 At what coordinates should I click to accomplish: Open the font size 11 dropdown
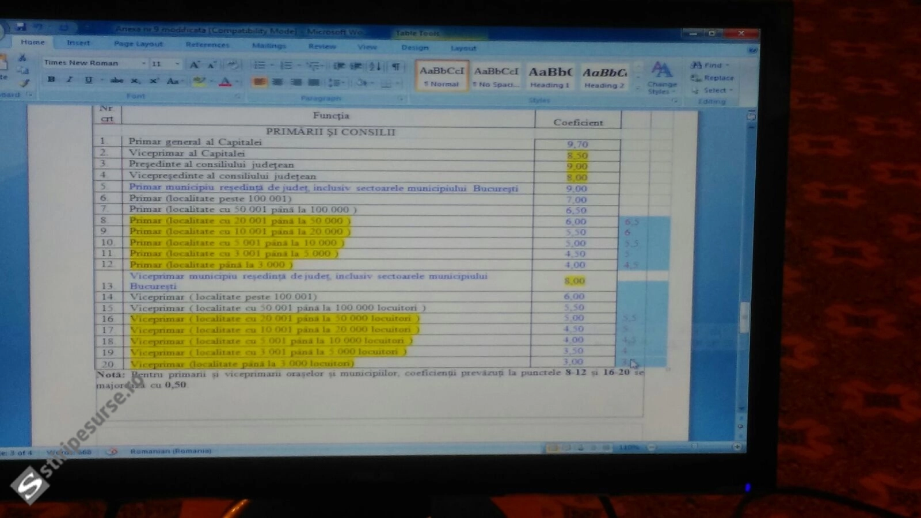[177, 64]
